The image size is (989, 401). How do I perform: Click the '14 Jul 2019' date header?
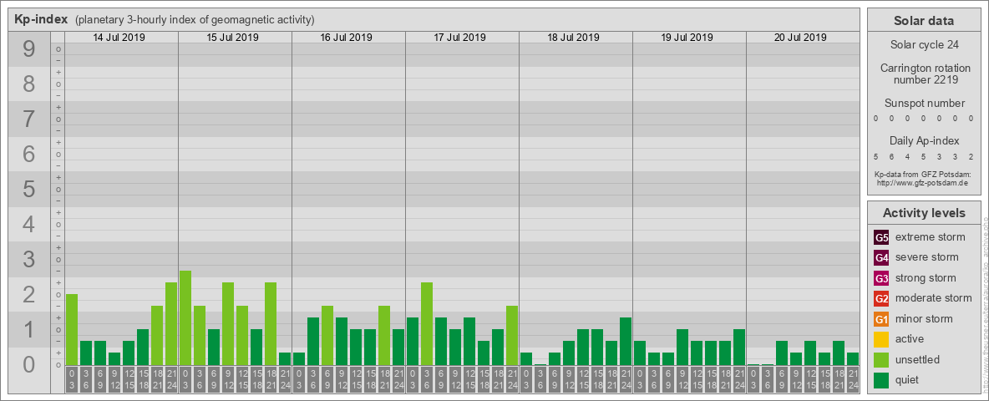pos(119,38)
